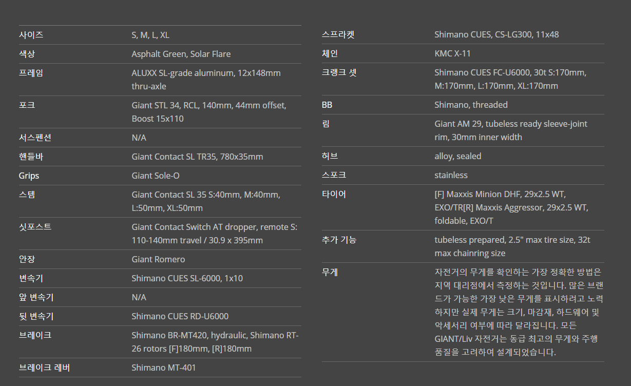The image size is (631, 386).
Task: Select the Giant AM 29 rim description
Action: [511, 130]
